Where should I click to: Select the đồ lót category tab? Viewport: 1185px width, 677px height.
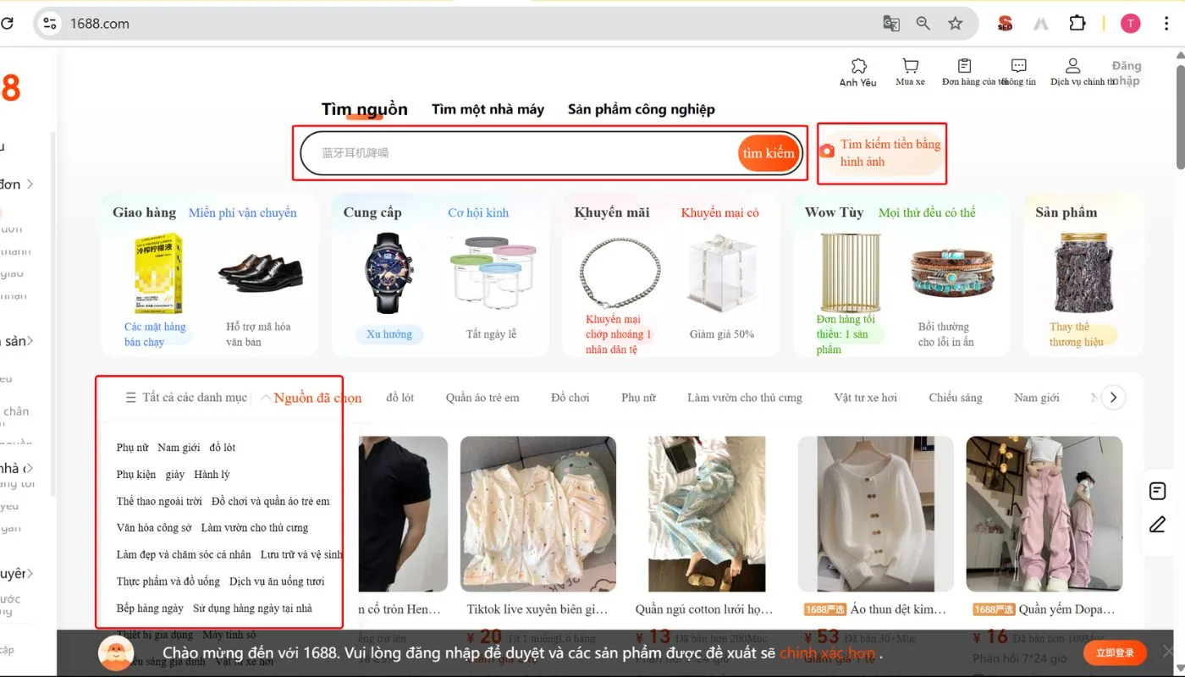tap(400, 398)
